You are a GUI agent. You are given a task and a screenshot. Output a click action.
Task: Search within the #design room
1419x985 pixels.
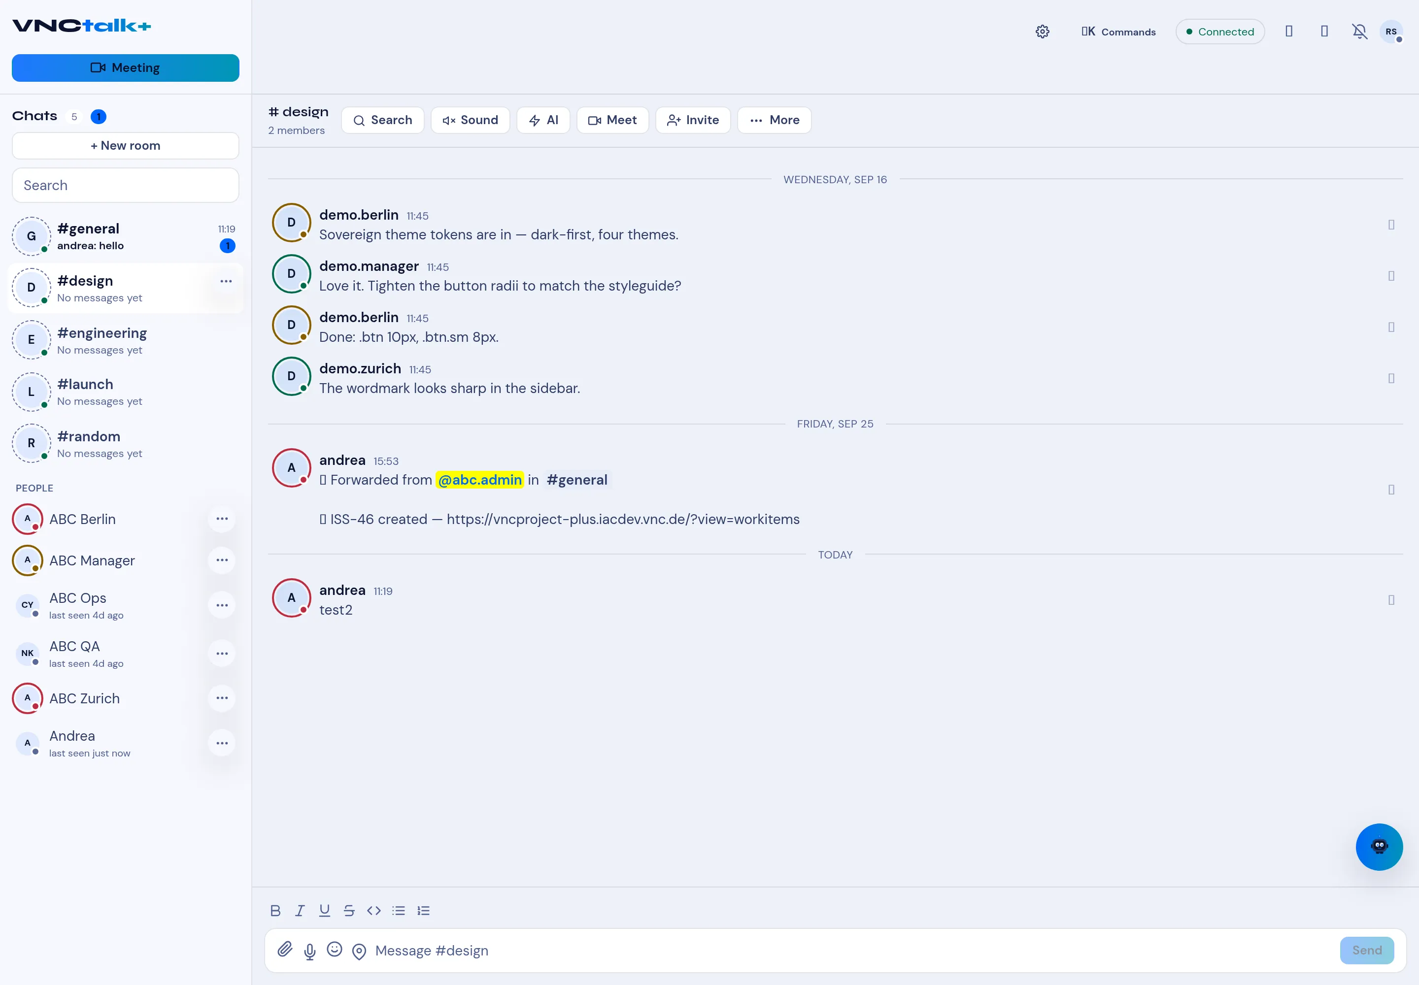click(382, 120)
